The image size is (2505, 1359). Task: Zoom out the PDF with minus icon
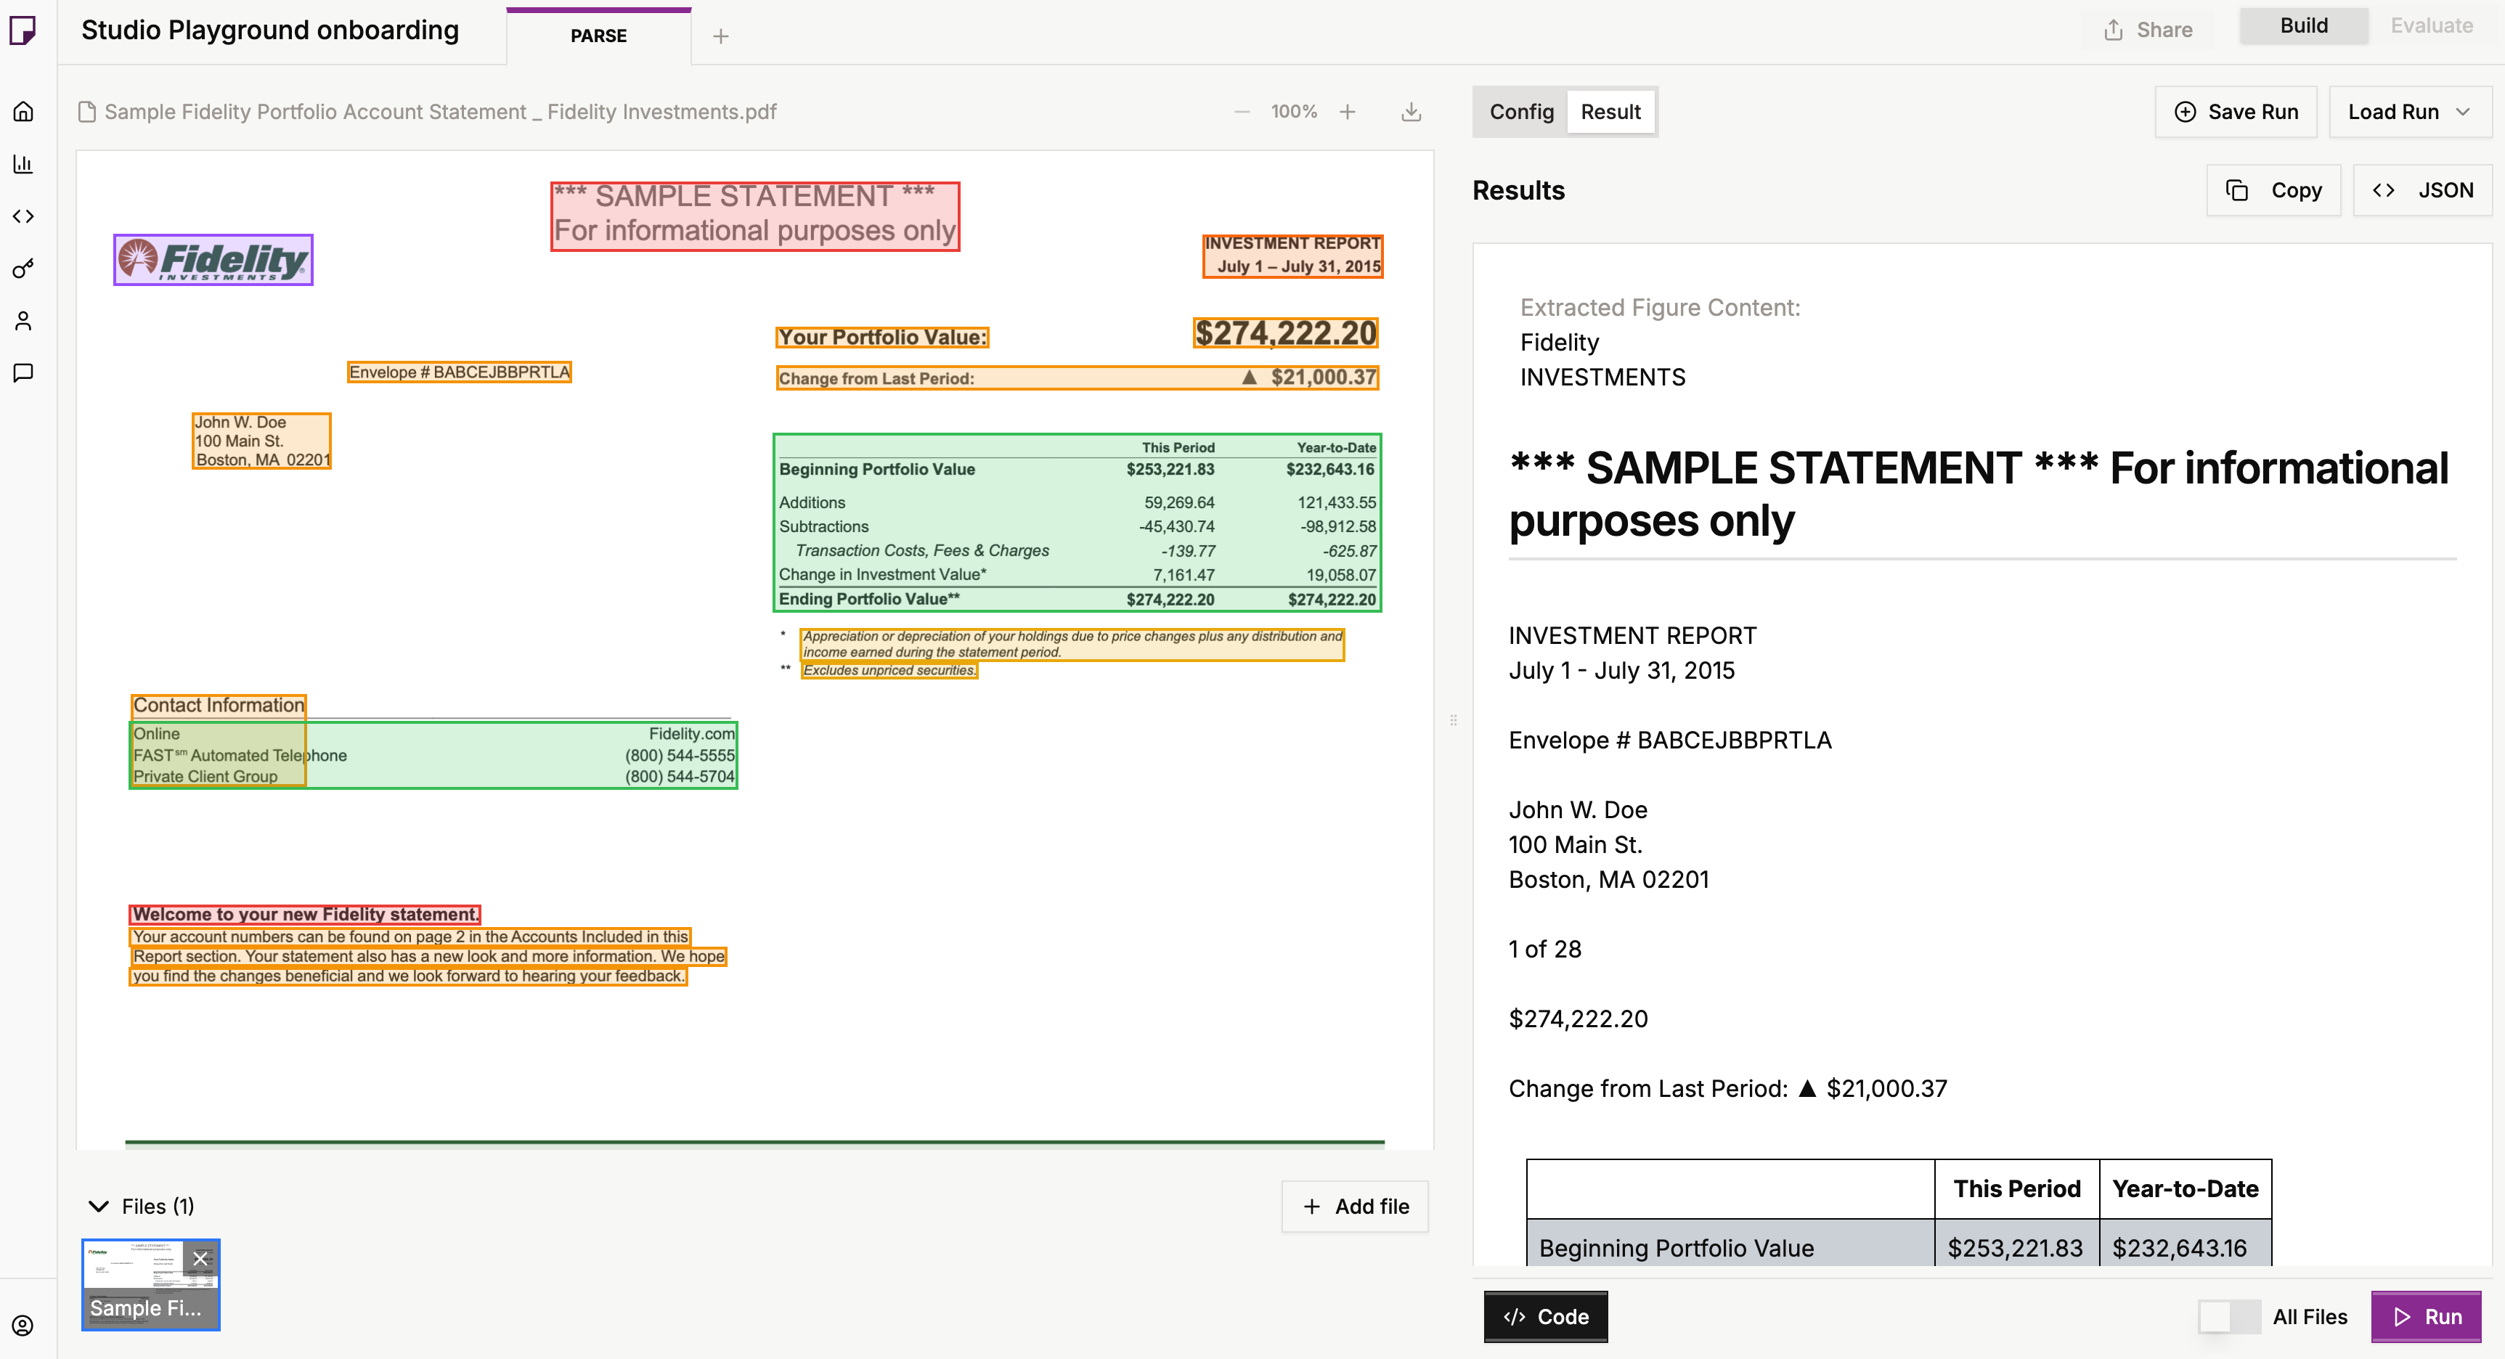click(x=1242, y=112)
